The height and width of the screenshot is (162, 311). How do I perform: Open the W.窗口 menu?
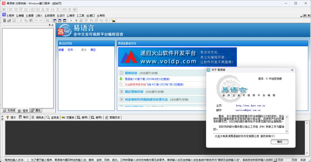[91, 15]
